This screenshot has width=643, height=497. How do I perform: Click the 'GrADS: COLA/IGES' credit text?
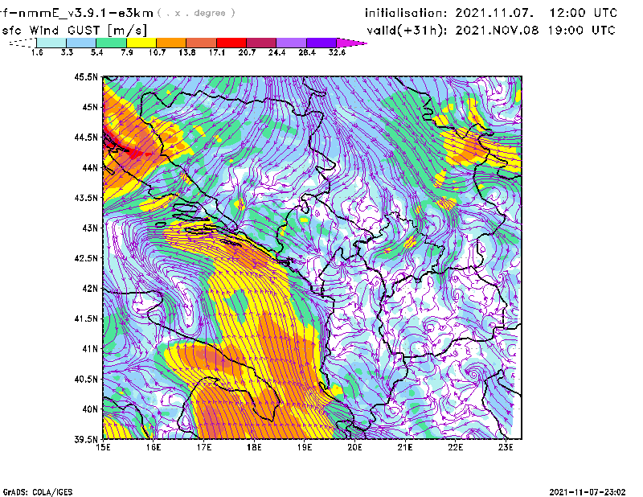pos(38,492)
